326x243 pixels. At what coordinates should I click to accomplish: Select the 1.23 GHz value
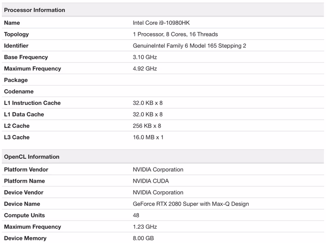tap(145, 226)
